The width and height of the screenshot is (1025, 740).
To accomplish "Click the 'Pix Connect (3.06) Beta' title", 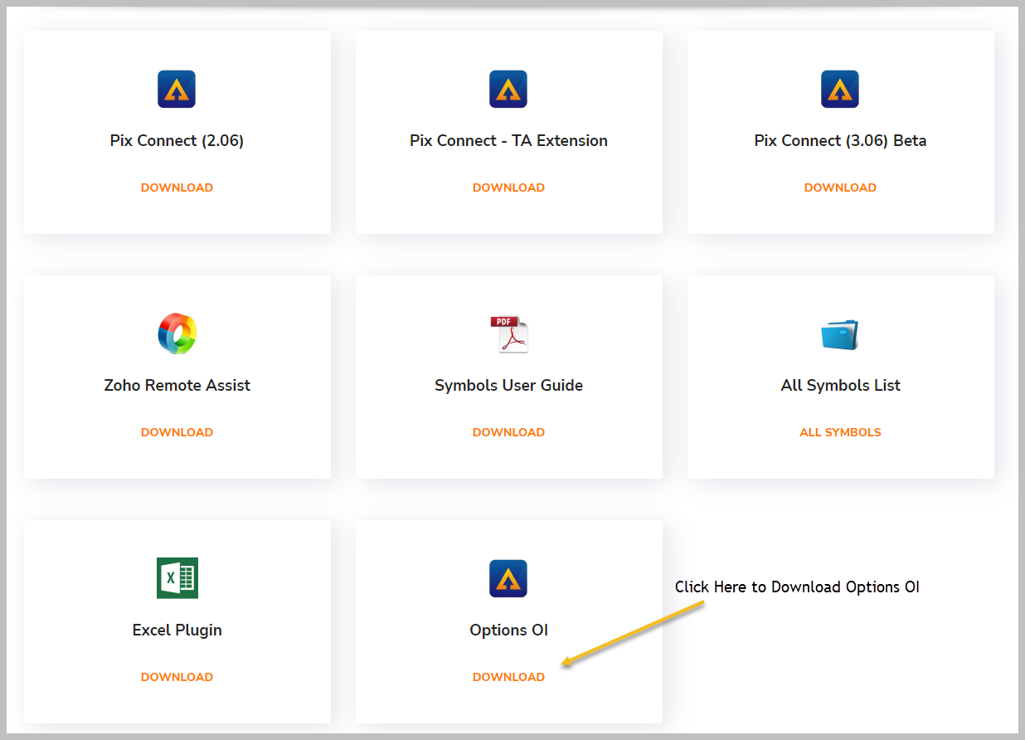I will [840, 141].
